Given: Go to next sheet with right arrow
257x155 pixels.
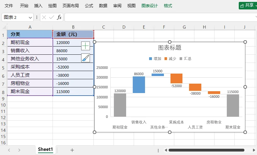Looking at the screenshot, I should (19, 150).
